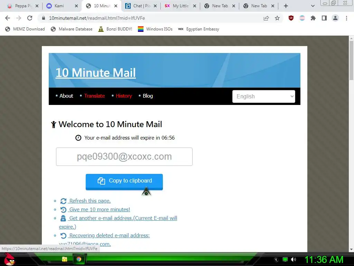Click the copy icon on clipboard button

[x=101, y=181]
